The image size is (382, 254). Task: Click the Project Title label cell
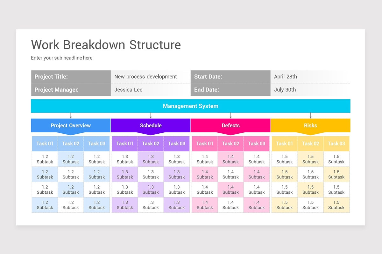tap(71, 77)
